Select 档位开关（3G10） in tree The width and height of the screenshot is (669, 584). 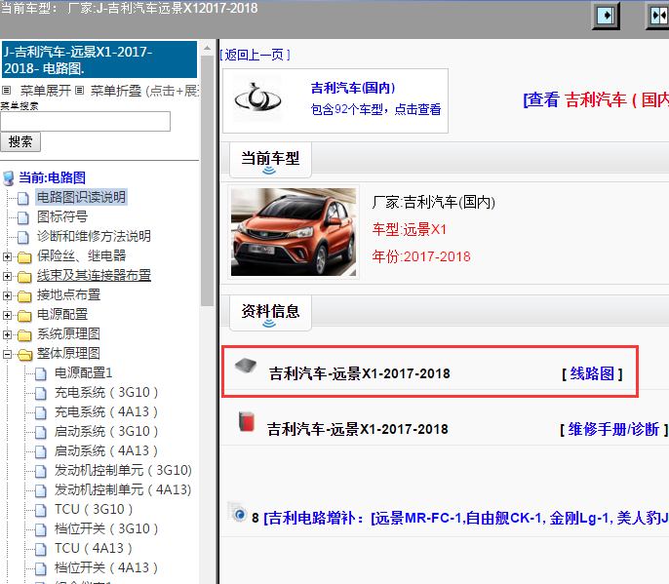pos(106,529)
